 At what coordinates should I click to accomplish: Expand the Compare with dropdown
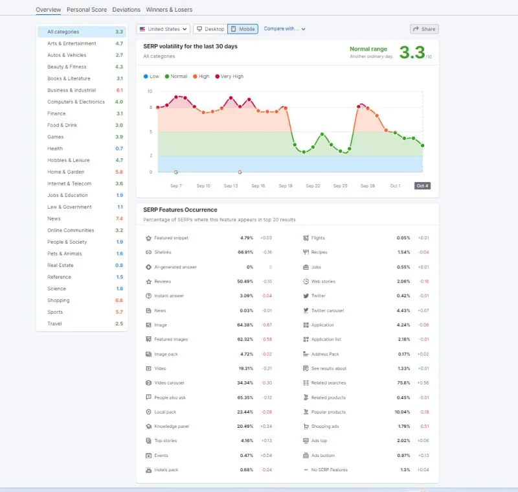tap(284, 29)
